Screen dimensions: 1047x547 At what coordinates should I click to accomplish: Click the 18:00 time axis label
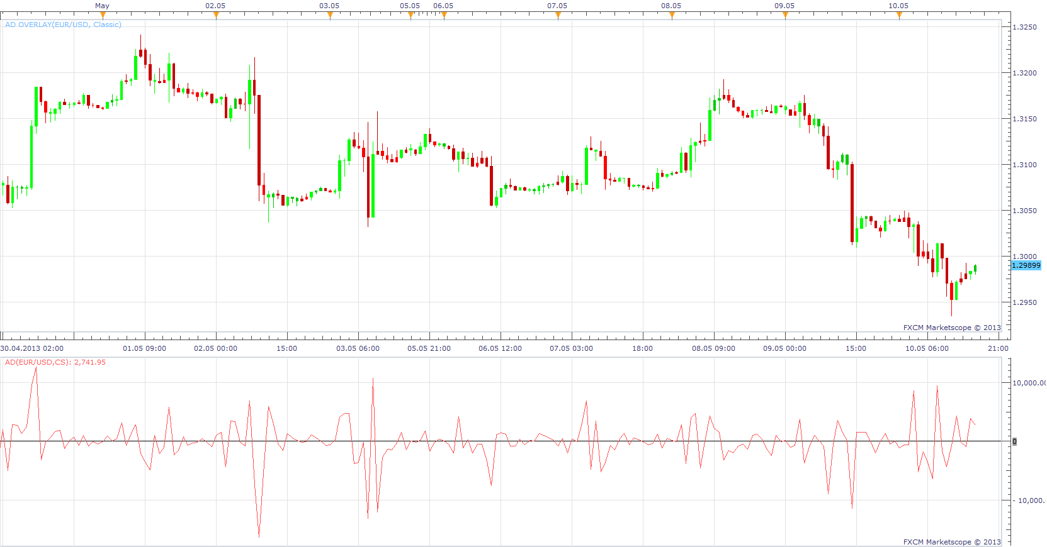tap(643, 348)
